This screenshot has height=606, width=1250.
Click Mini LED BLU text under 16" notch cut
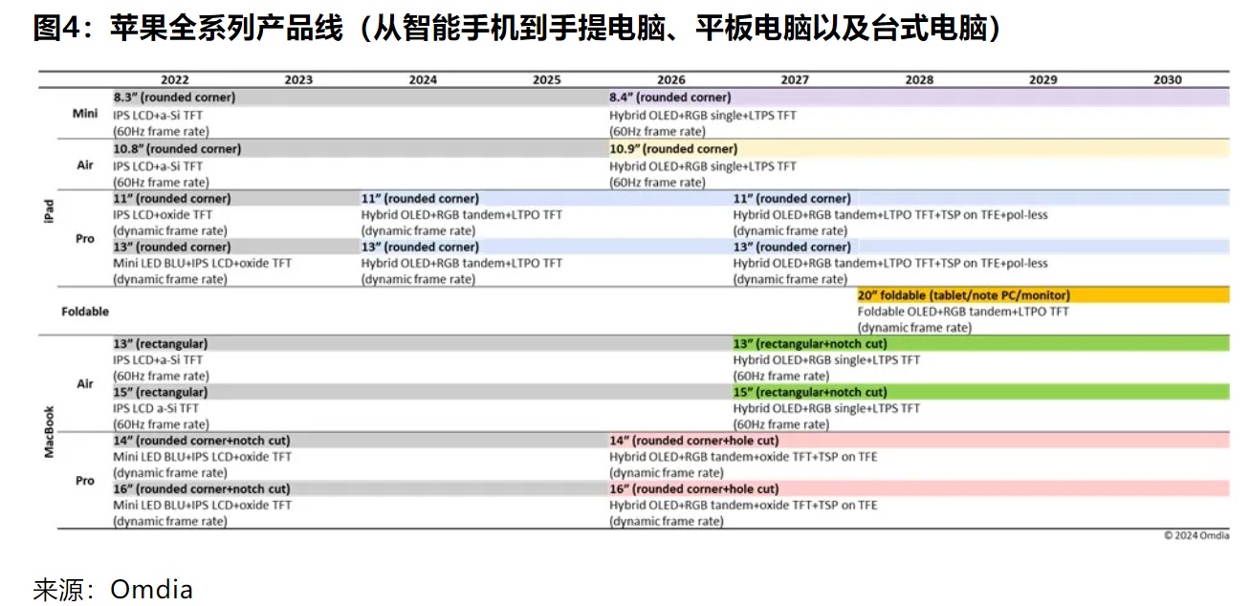point(203,505)
